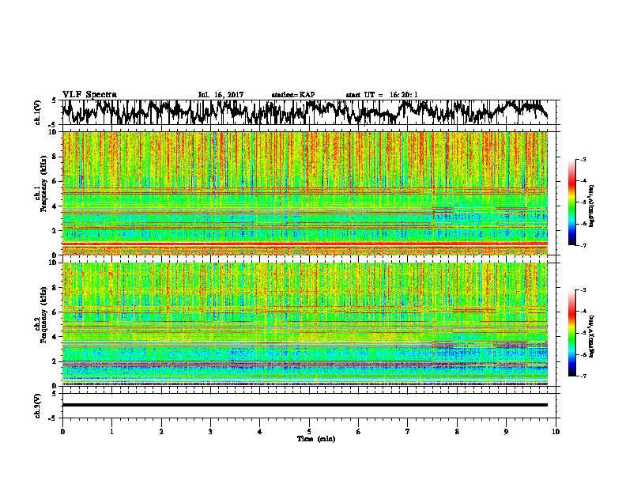Click the "-7" tick on ch.2 color bar
The height and width of the screenshot is (484, 626).
(x=583, y=376)
